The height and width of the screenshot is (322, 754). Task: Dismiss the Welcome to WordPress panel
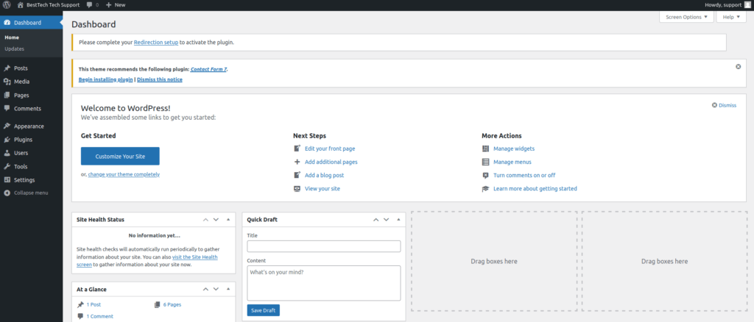725,105
